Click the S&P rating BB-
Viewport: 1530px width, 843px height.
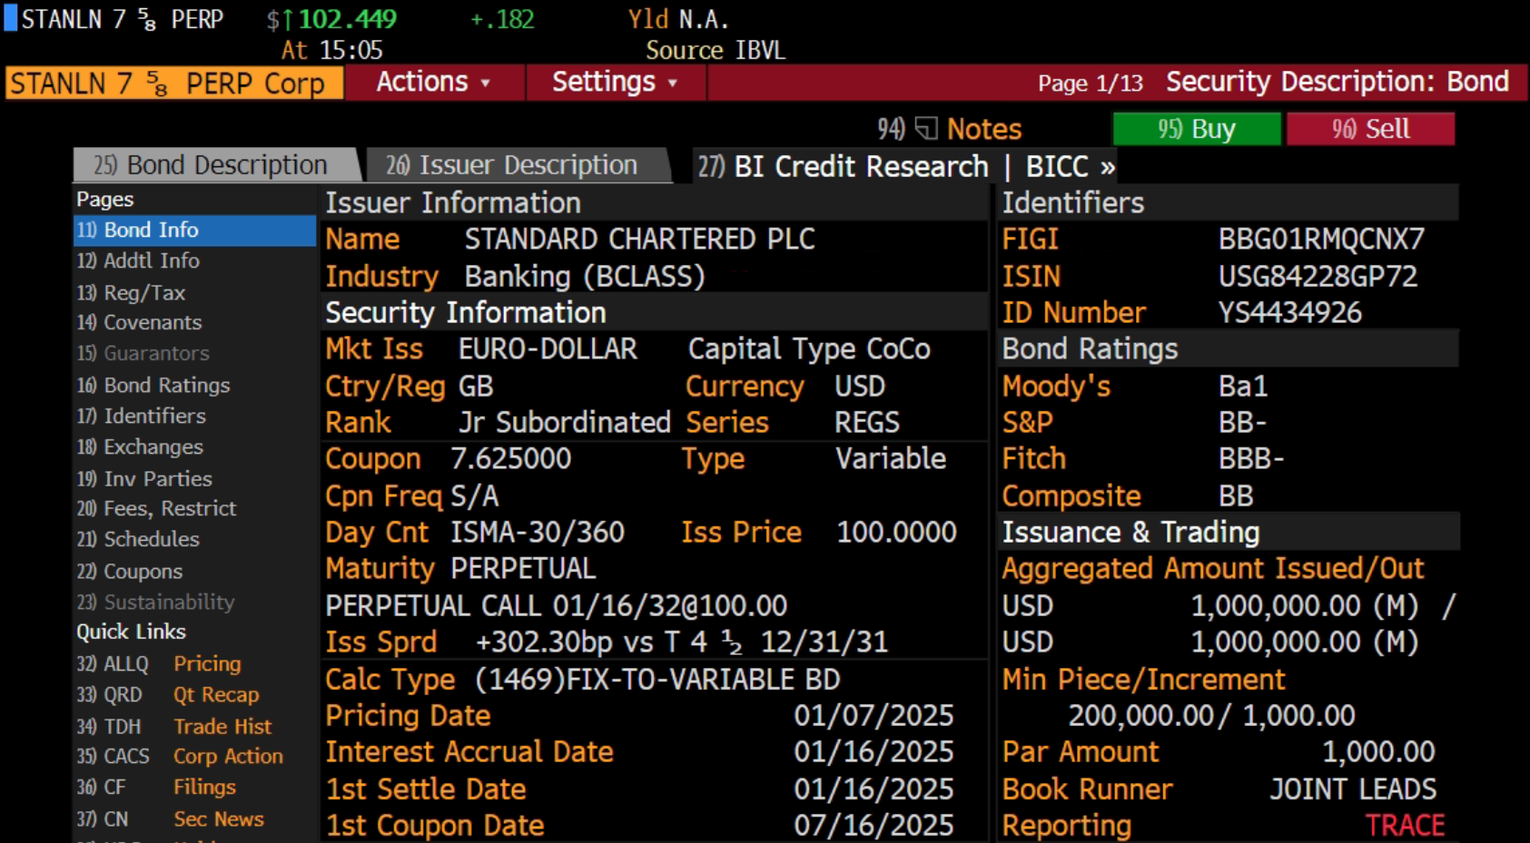(1242, 422)
